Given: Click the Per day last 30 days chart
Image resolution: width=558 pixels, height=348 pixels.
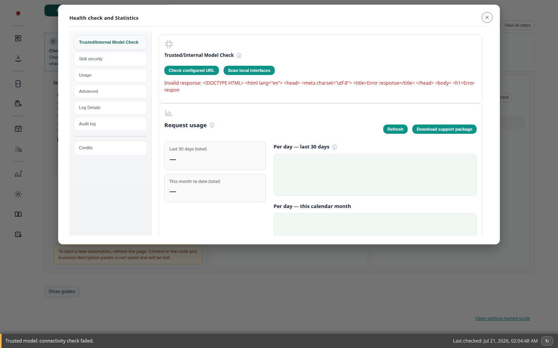Looking at the screenshot, I should click(x=375, y=175).
